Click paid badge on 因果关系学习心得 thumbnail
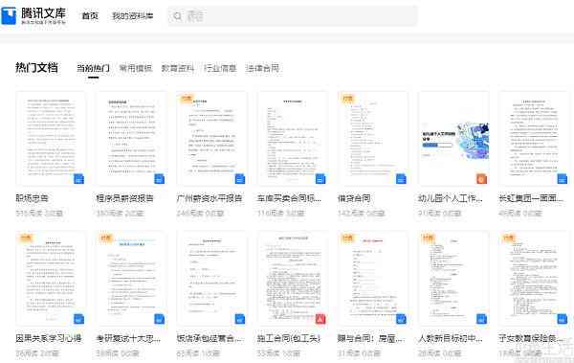 click(x=25, y=238)
